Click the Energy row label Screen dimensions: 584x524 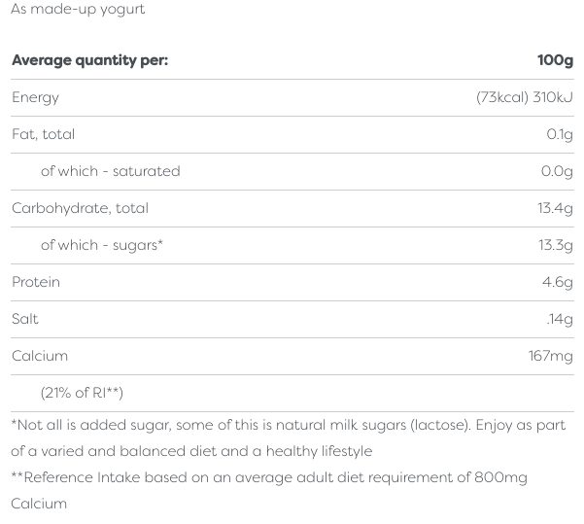(35, 97)
